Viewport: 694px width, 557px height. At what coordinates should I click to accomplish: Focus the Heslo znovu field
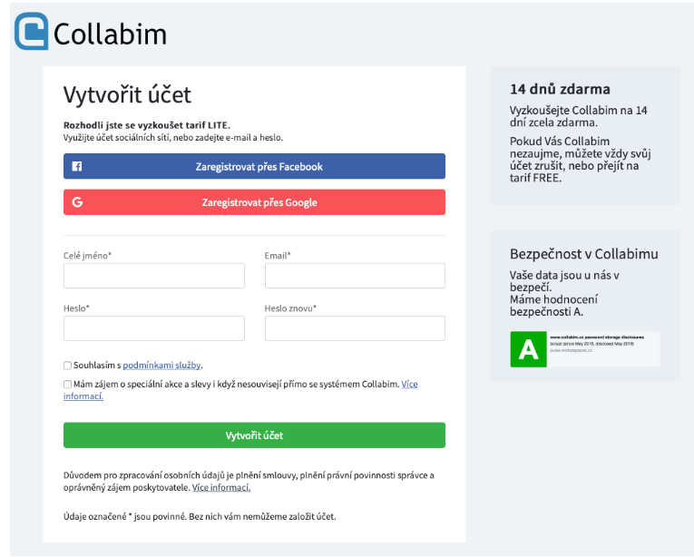tap(355, 328)
